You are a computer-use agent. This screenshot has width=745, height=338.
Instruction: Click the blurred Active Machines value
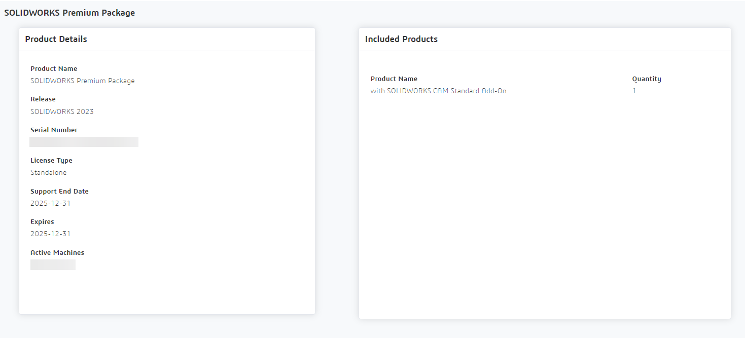pyautogui.click(x=53, y=265)
